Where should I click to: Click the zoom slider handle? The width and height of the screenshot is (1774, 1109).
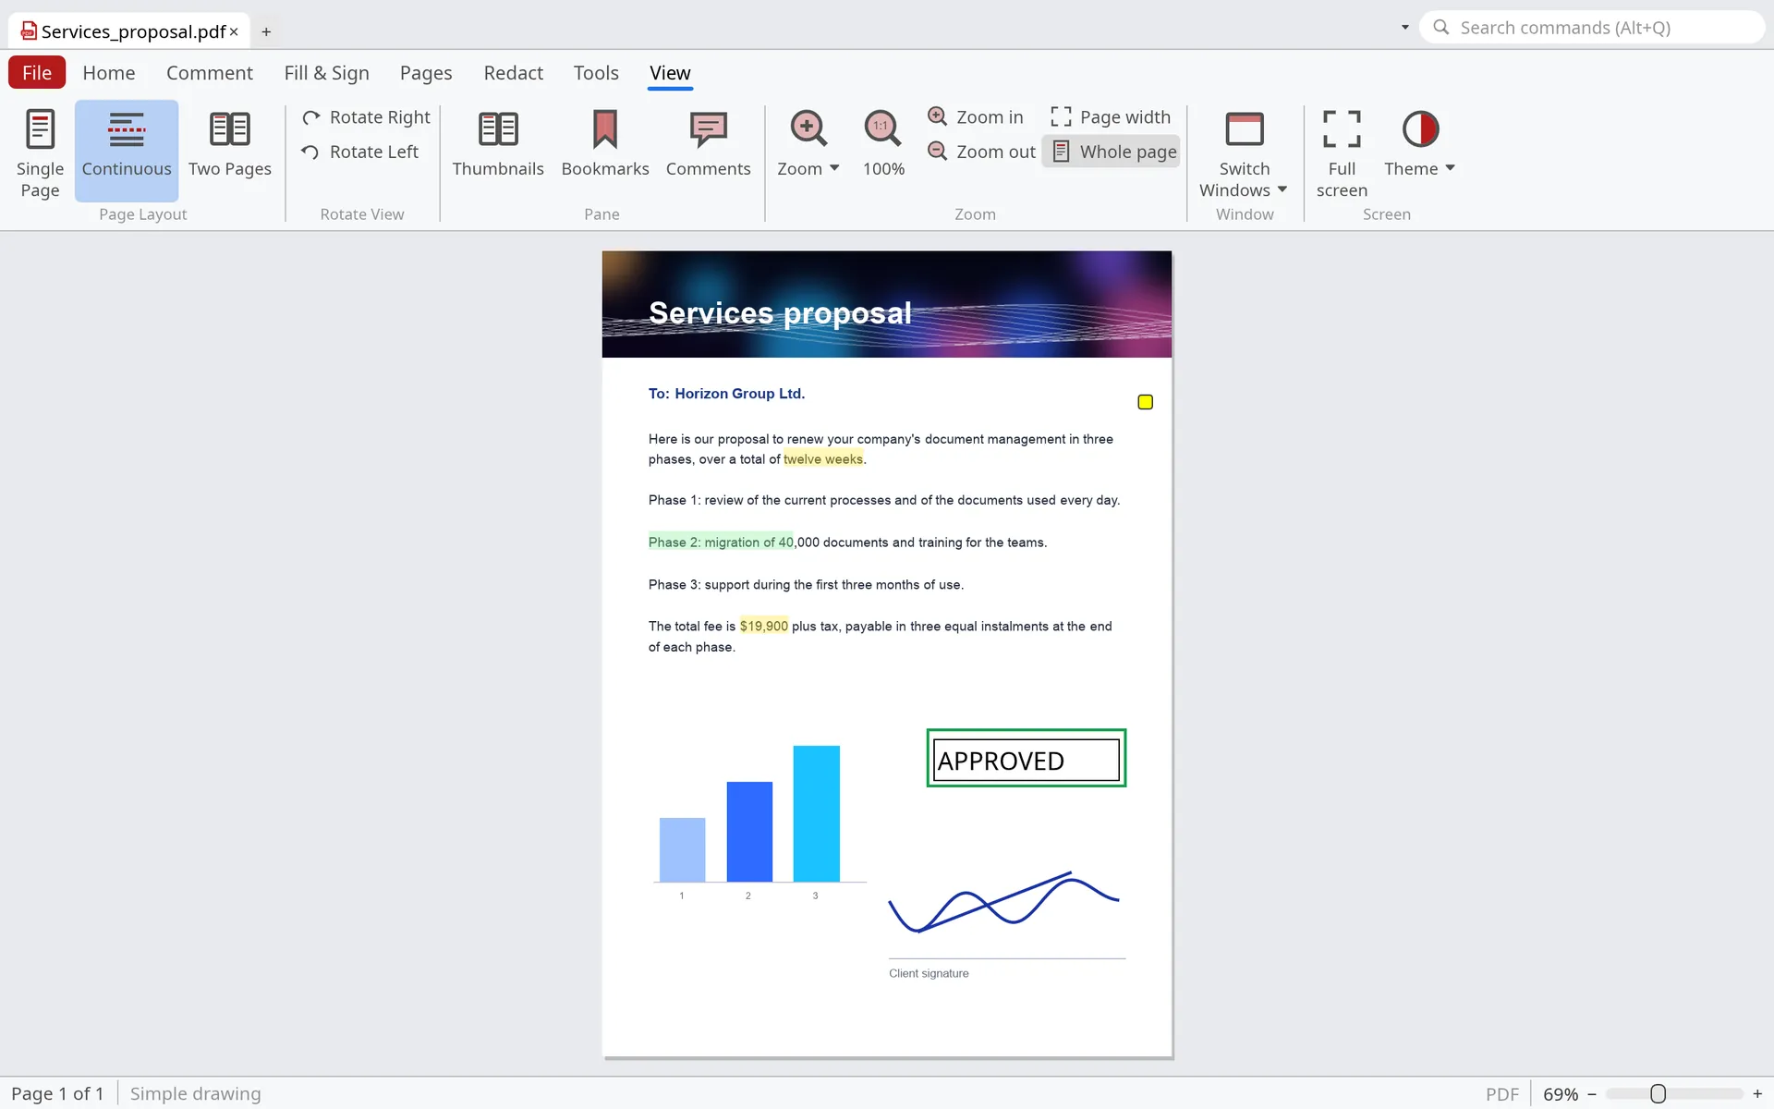[x=1658, y=1094]
